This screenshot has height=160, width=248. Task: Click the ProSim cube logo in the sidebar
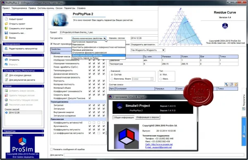(22, 141)
